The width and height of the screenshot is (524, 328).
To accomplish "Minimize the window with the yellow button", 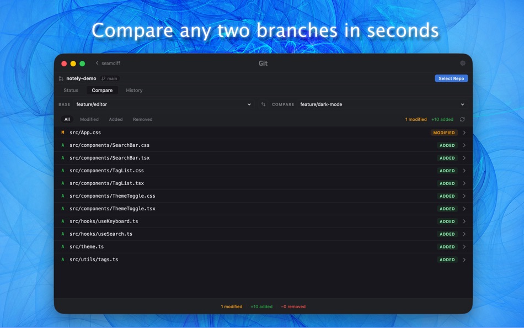I will [73, 64].
